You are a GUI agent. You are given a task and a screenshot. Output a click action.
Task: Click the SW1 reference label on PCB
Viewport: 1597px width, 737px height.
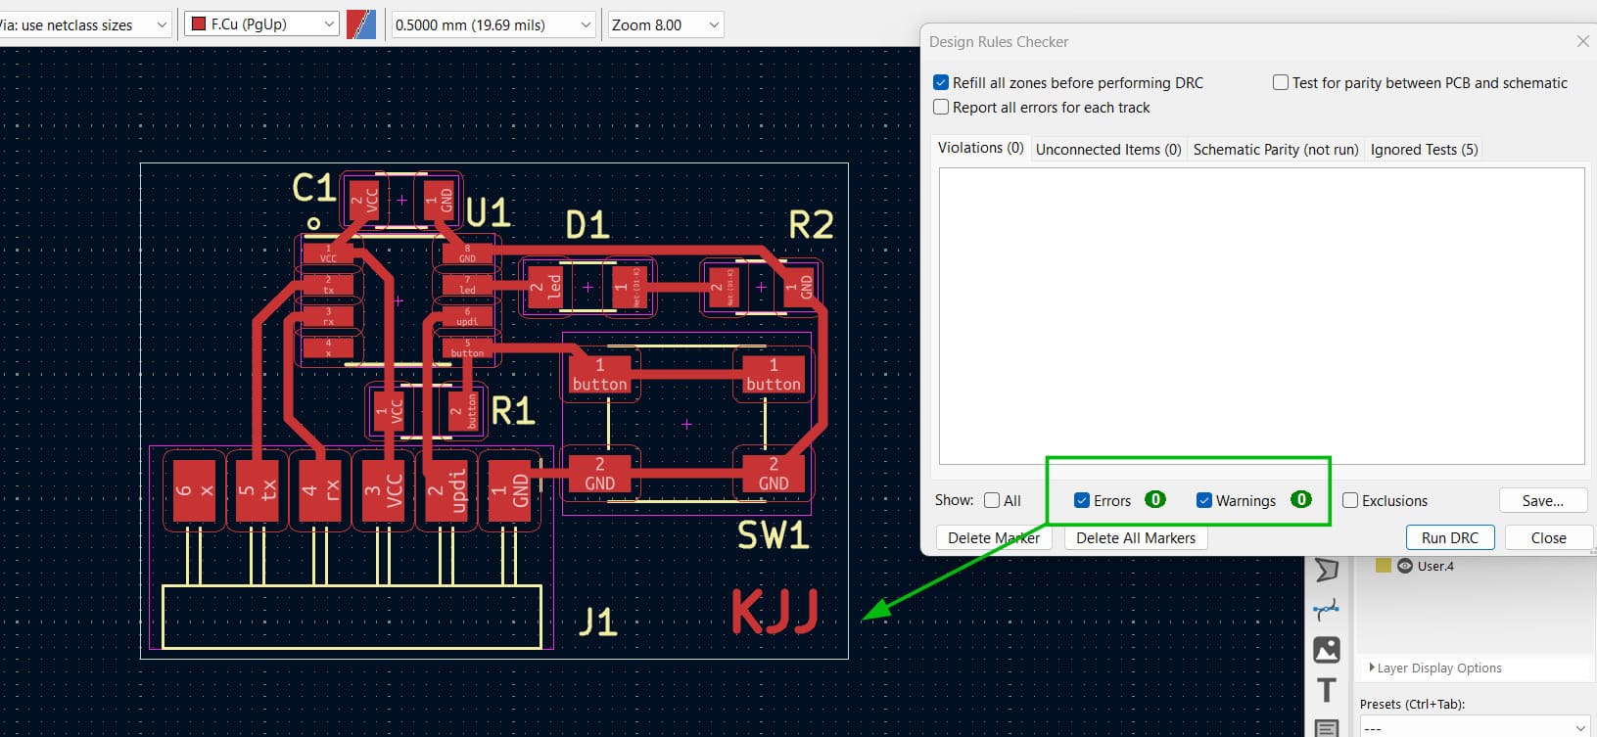coord(773,535)
